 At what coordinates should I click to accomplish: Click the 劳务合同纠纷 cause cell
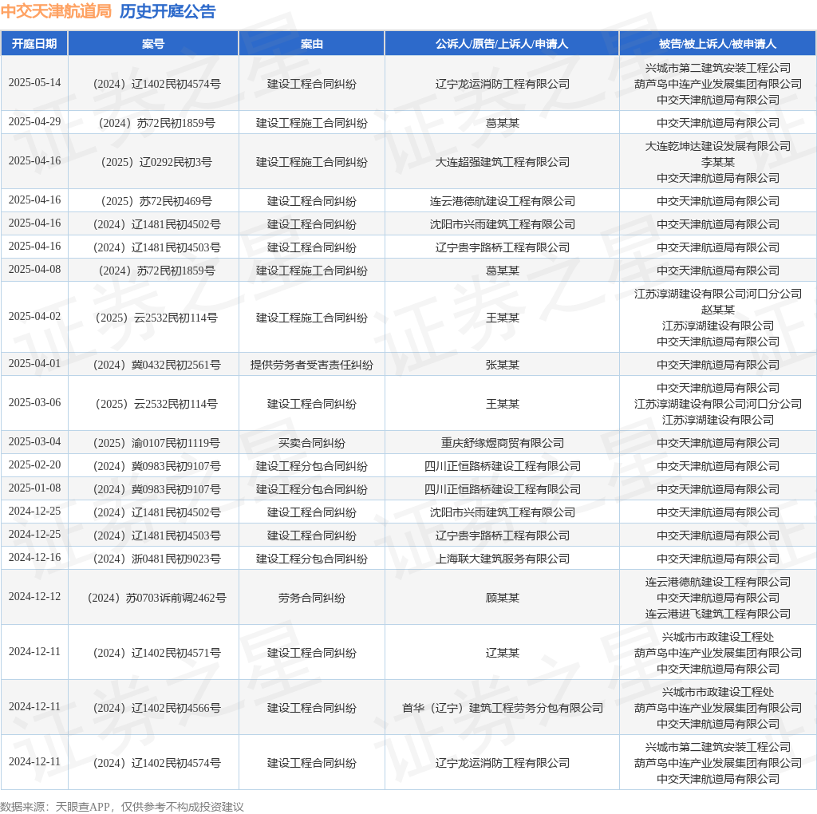(x=312, y=598)
